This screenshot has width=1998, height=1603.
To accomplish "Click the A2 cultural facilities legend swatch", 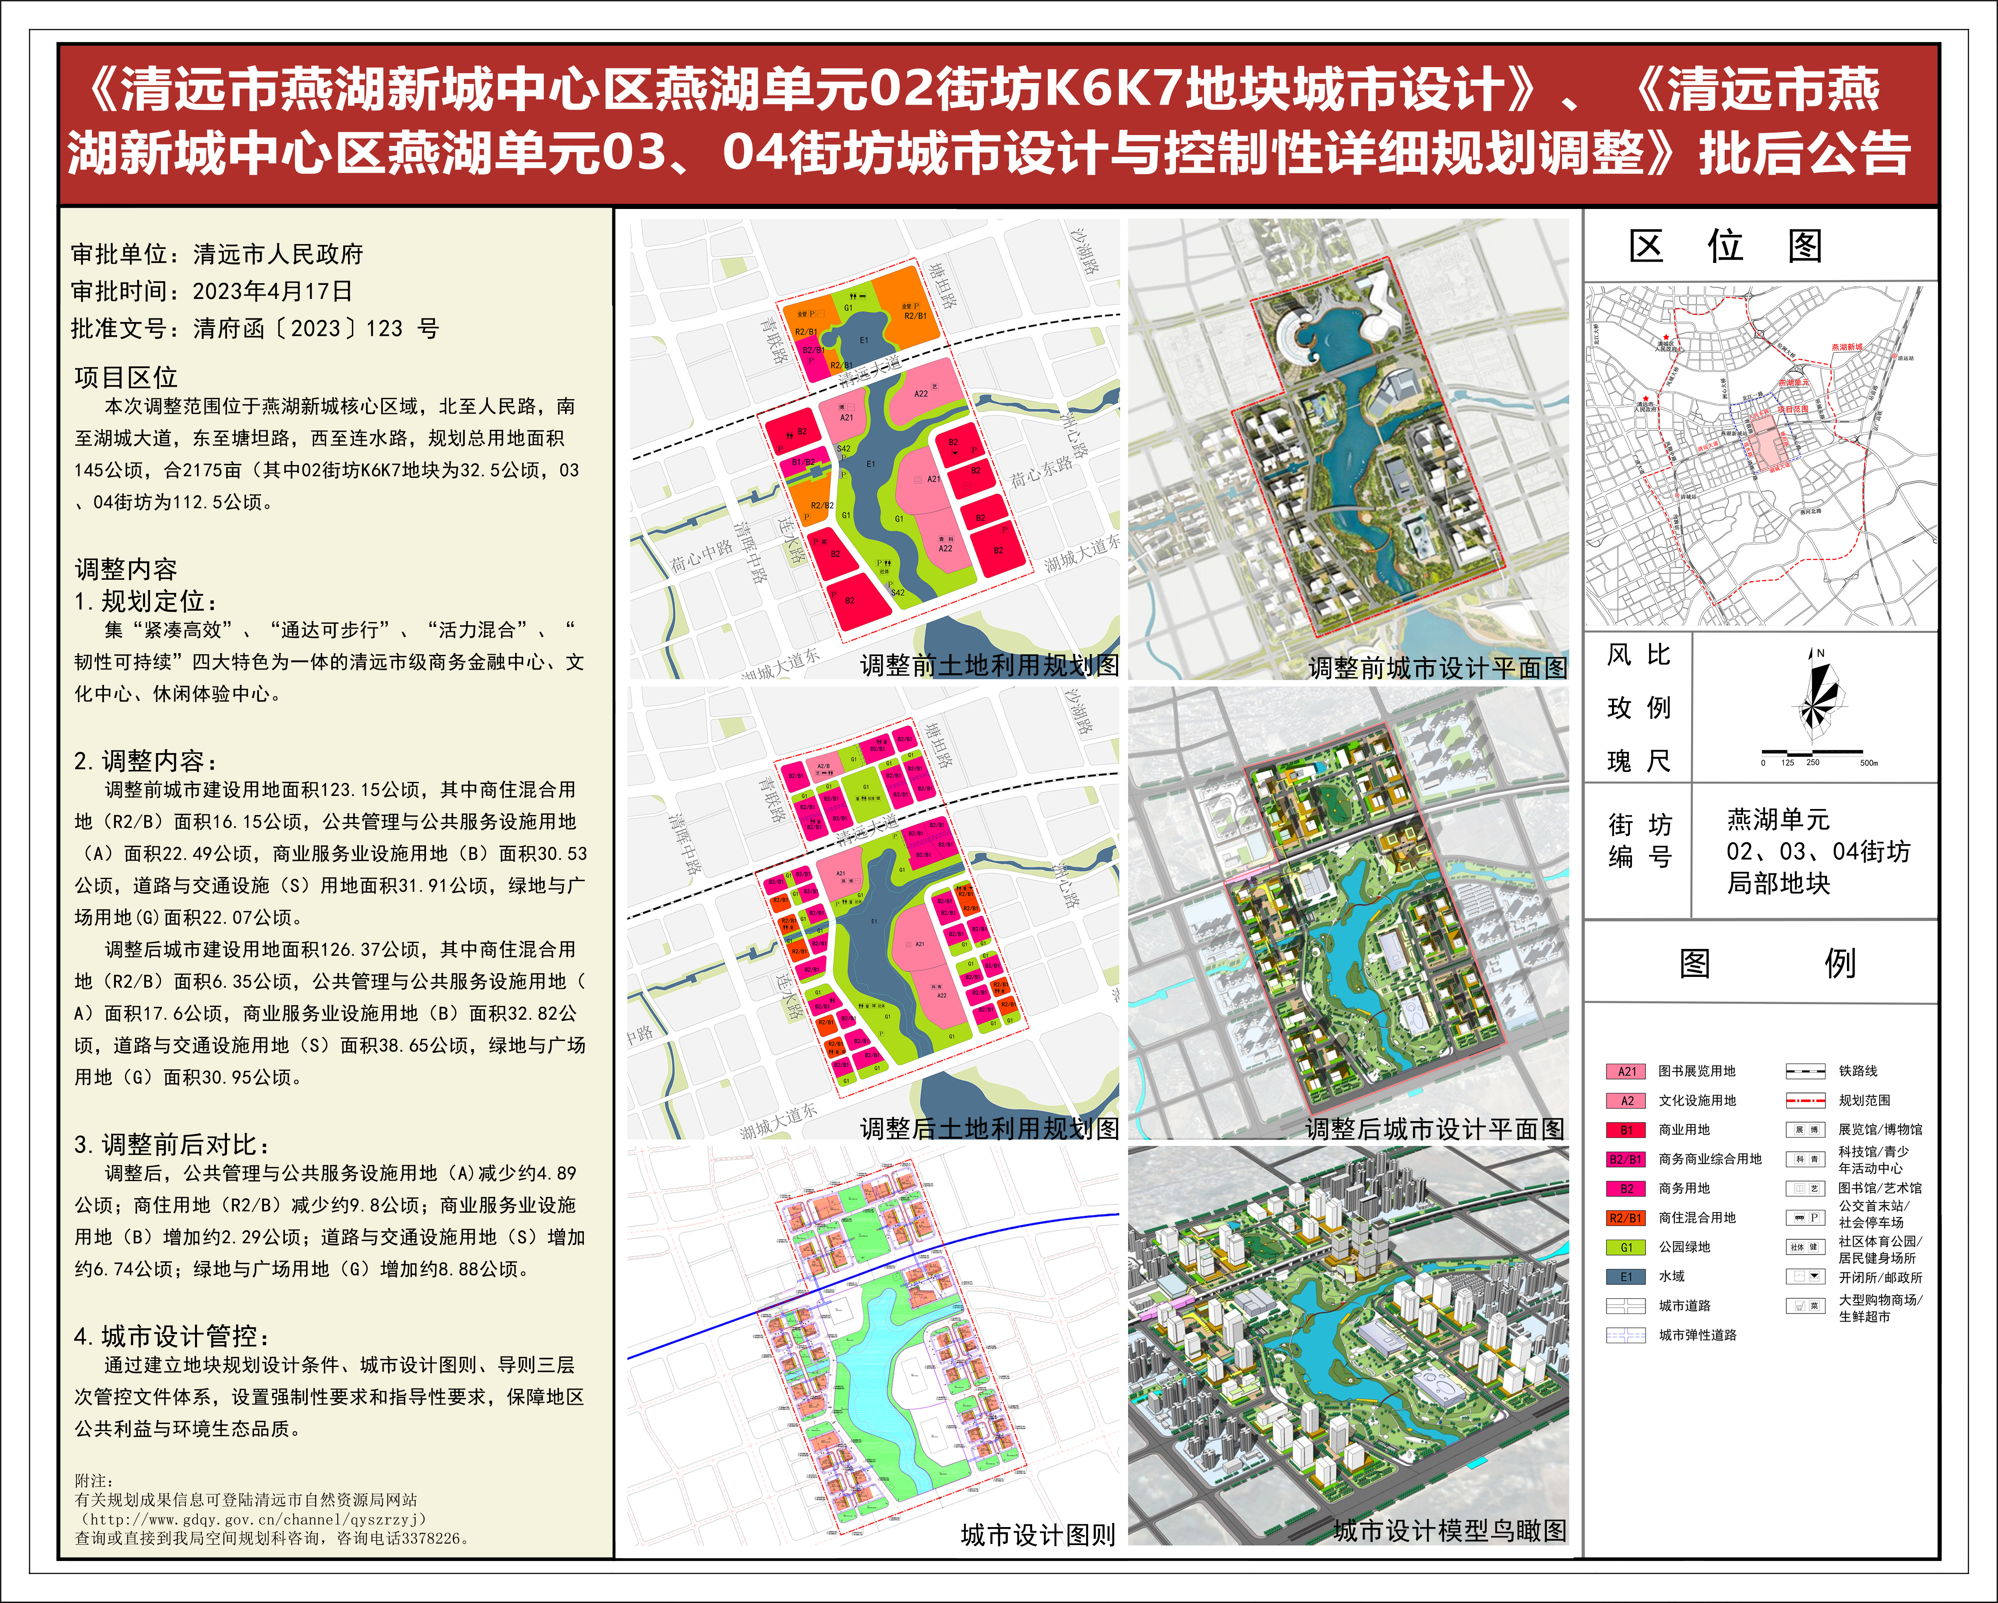I will point(1626,1101).
